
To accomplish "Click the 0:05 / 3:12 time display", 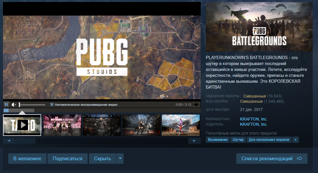I will tap(184, 104).
